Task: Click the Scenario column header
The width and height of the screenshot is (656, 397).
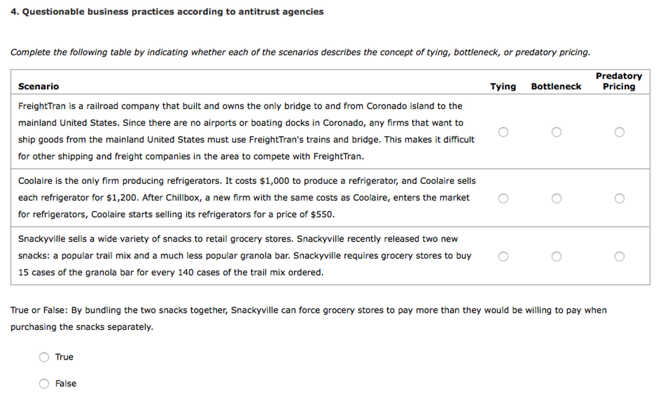Action: coord(38,86)
